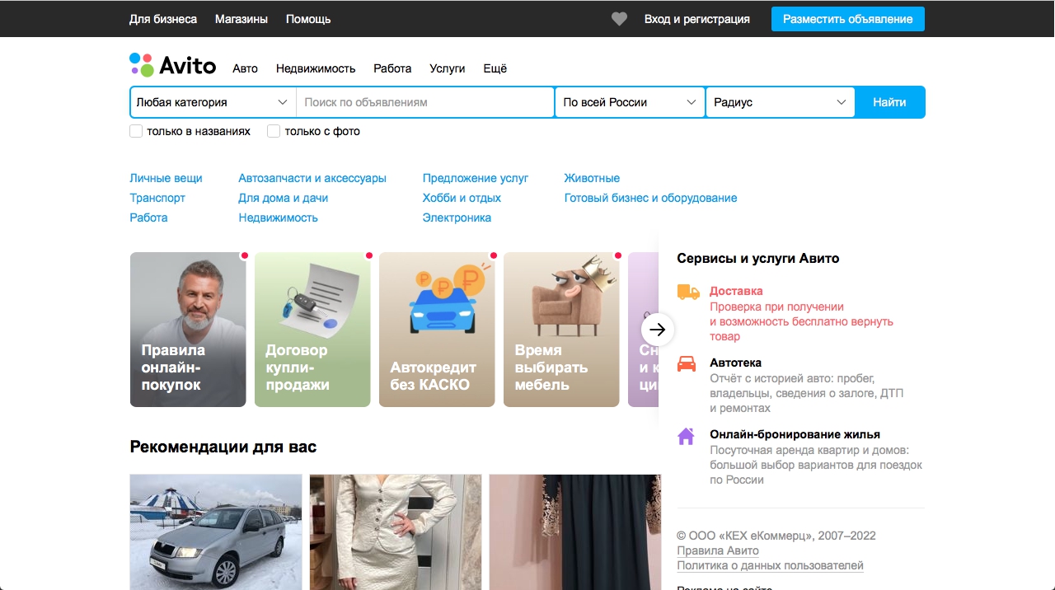Open 'Предложение услуг' category
The width and height of the screenshot is (1055, 590).
476,178
